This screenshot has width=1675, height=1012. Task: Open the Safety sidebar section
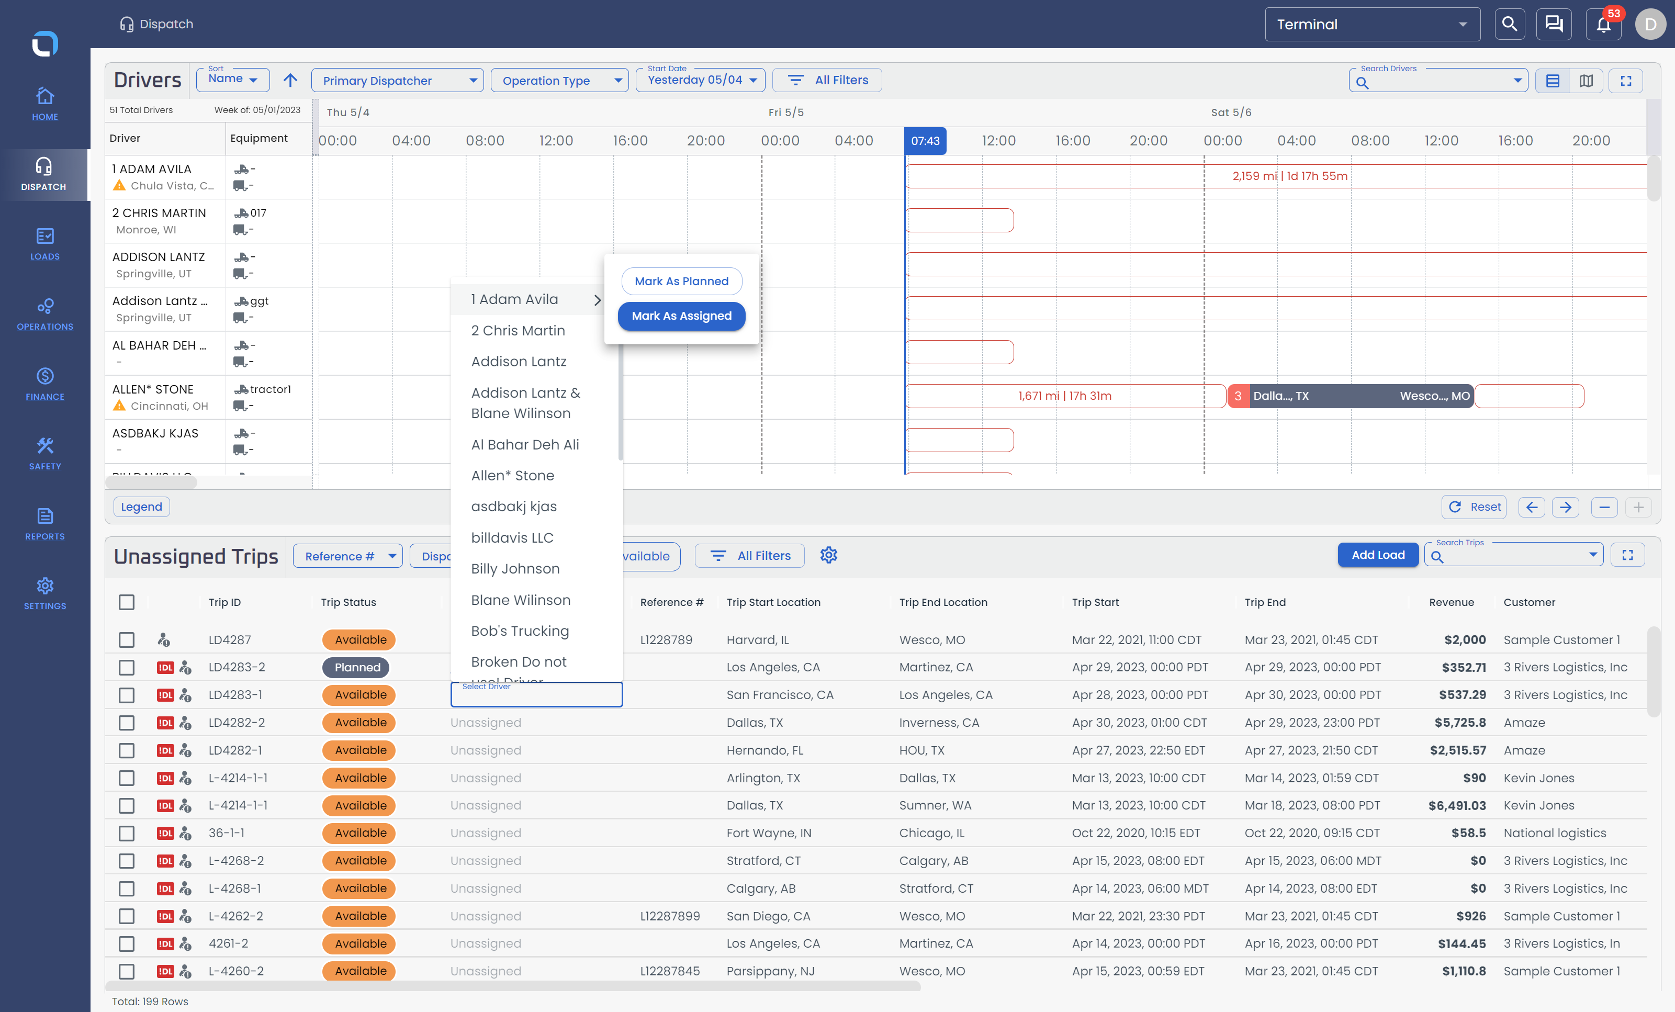45,453
